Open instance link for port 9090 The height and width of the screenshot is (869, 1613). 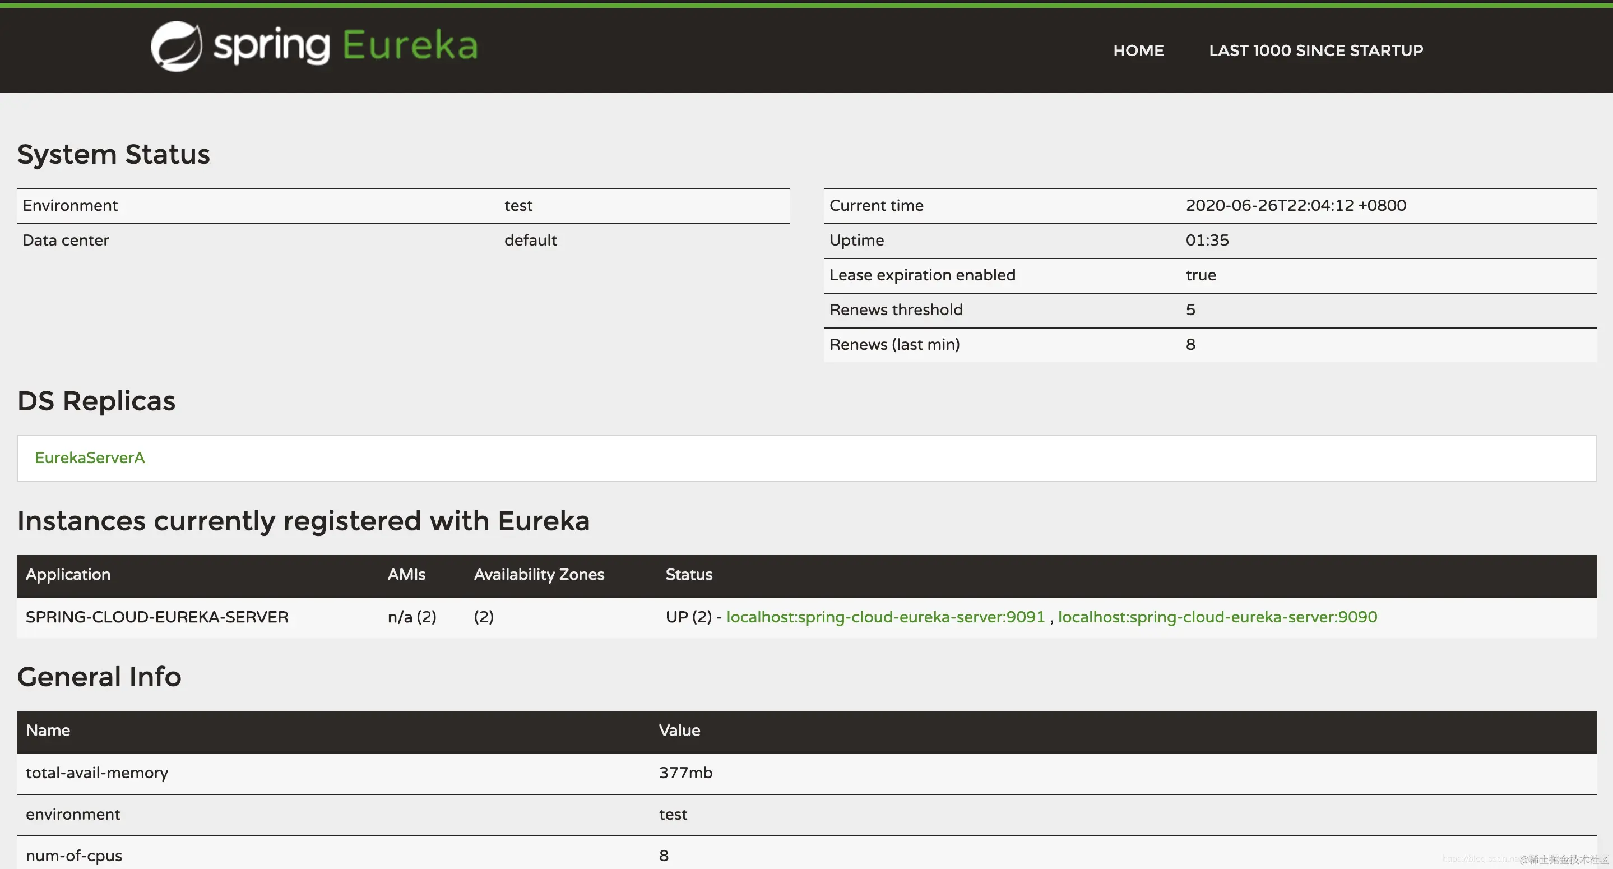click(x=1217, y=617)
